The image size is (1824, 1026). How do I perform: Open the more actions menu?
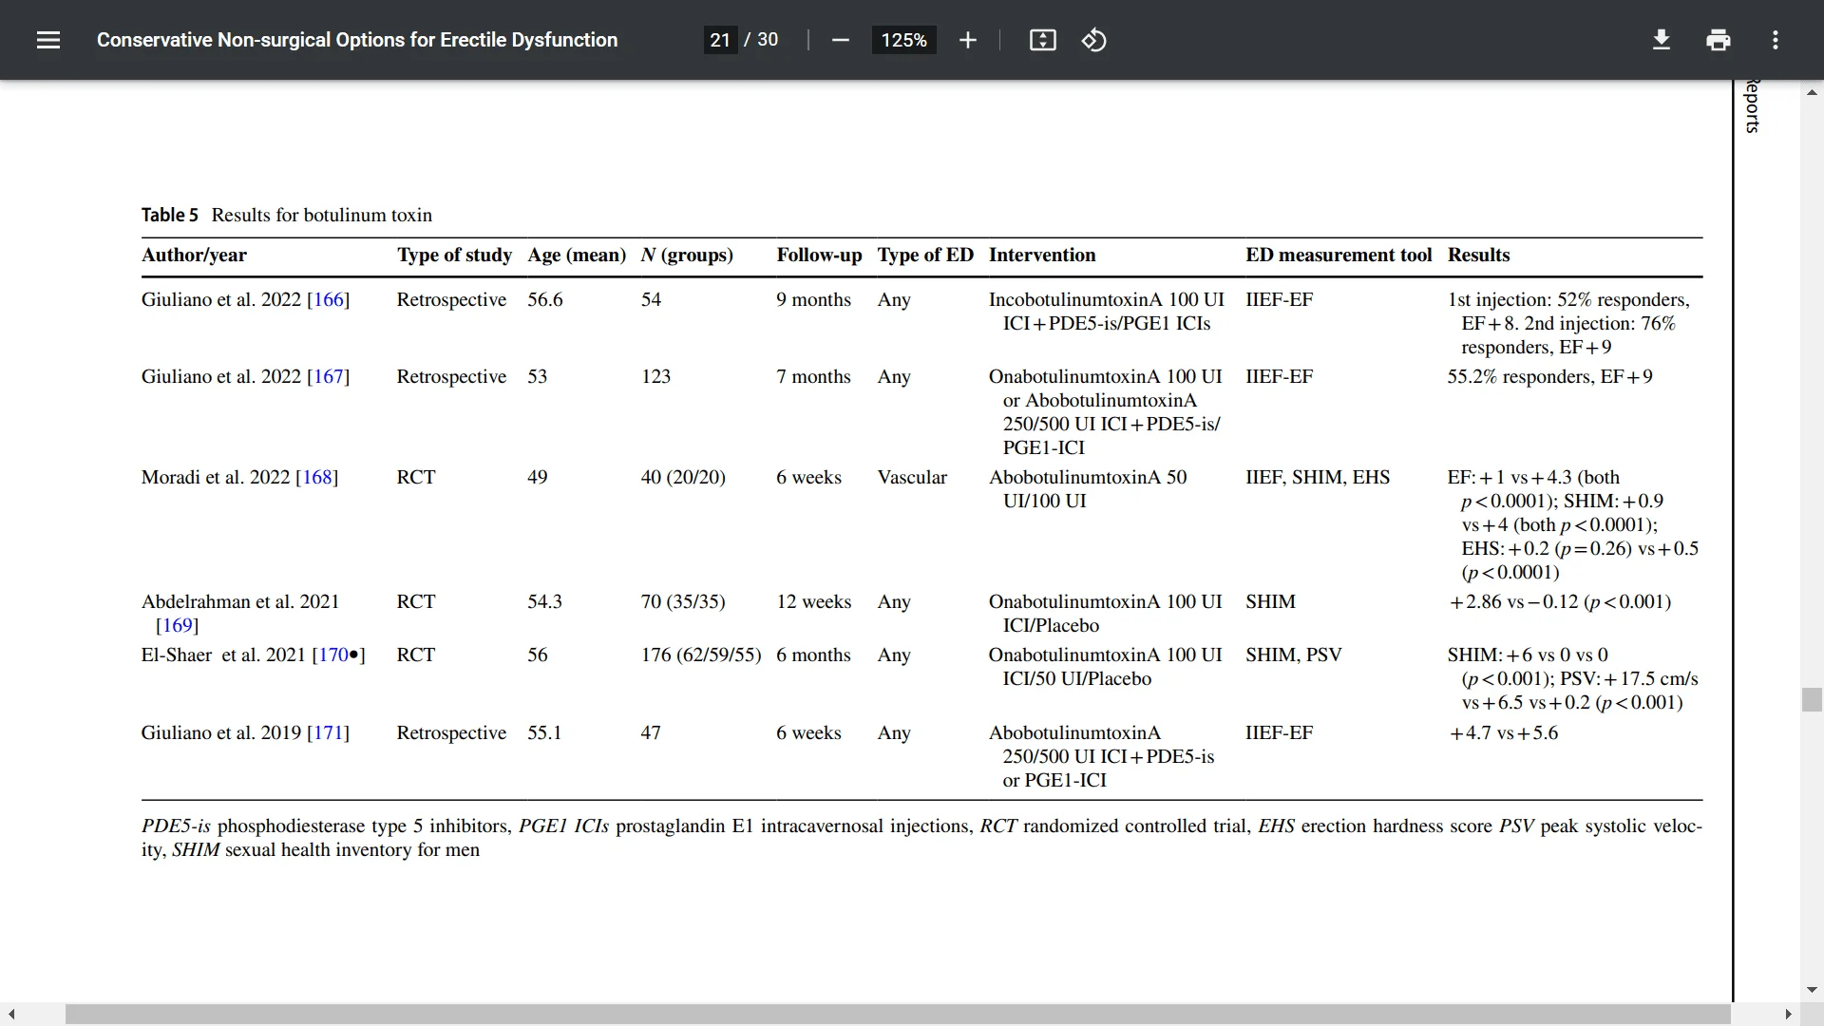pyautogui.click(x=1775, y=40)
